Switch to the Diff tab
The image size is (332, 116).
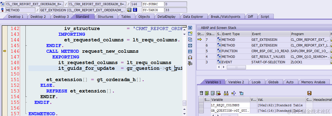pos(250,16)
